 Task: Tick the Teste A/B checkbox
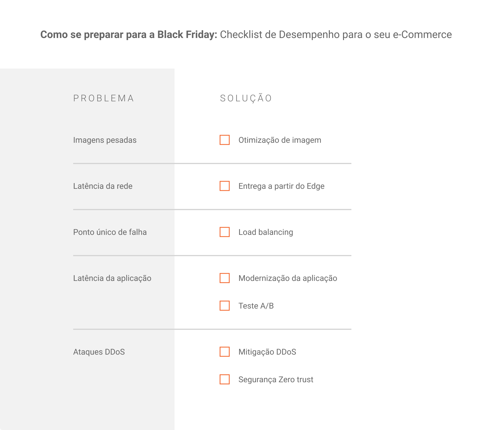click(225, 306)
